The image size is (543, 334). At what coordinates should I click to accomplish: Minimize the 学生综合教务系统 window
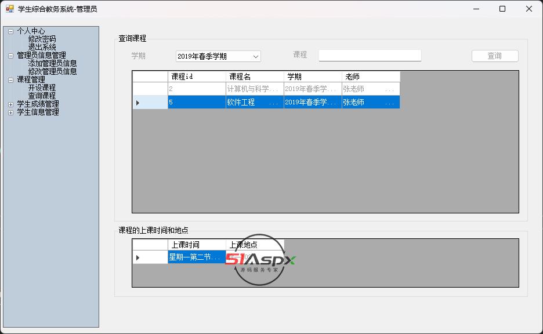(x=476, y=9)
